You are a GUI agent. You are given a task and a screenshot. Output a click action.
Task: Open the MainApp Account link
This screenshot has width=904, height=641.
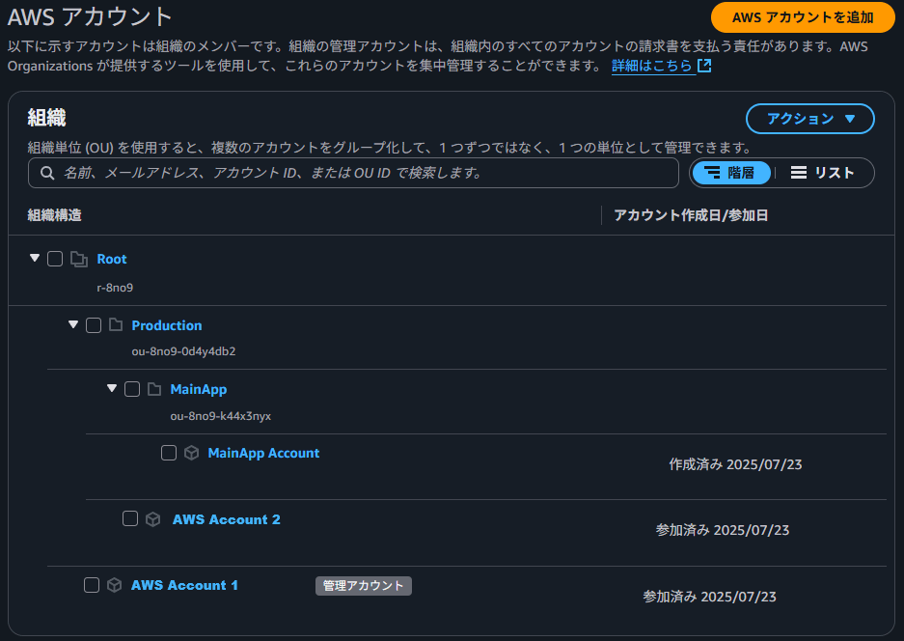[263, 453]
